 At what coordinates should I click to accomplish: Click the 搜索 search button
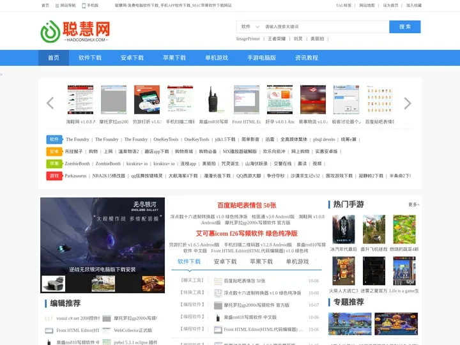[405, 27]
